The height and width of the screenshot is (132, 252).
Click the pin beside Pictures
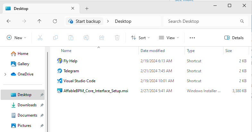tap(42, 126)
